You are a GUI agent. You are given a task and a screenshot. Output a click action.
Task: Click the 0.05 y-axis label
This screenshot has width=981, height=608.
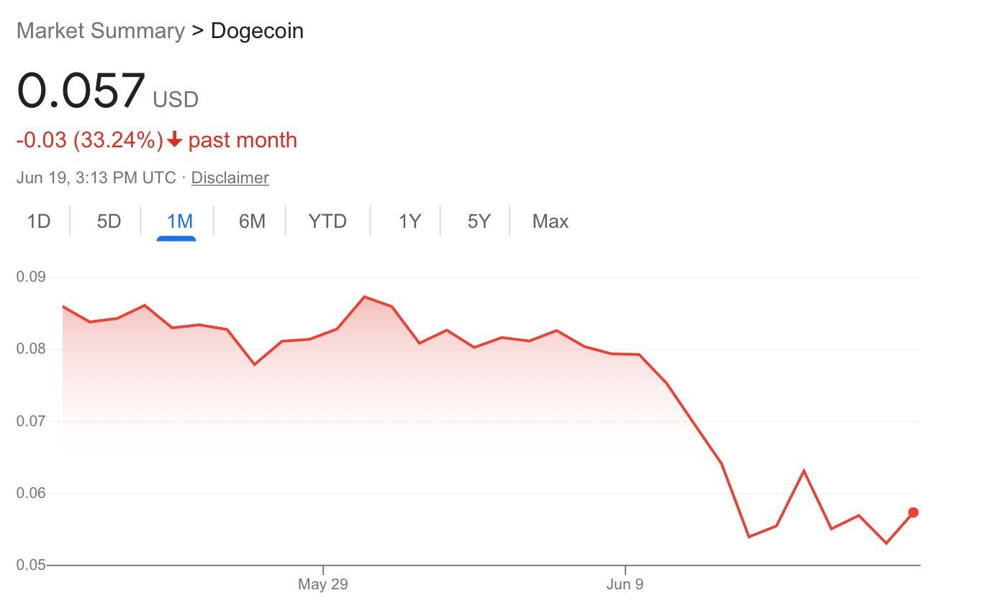tap(32, 566)
